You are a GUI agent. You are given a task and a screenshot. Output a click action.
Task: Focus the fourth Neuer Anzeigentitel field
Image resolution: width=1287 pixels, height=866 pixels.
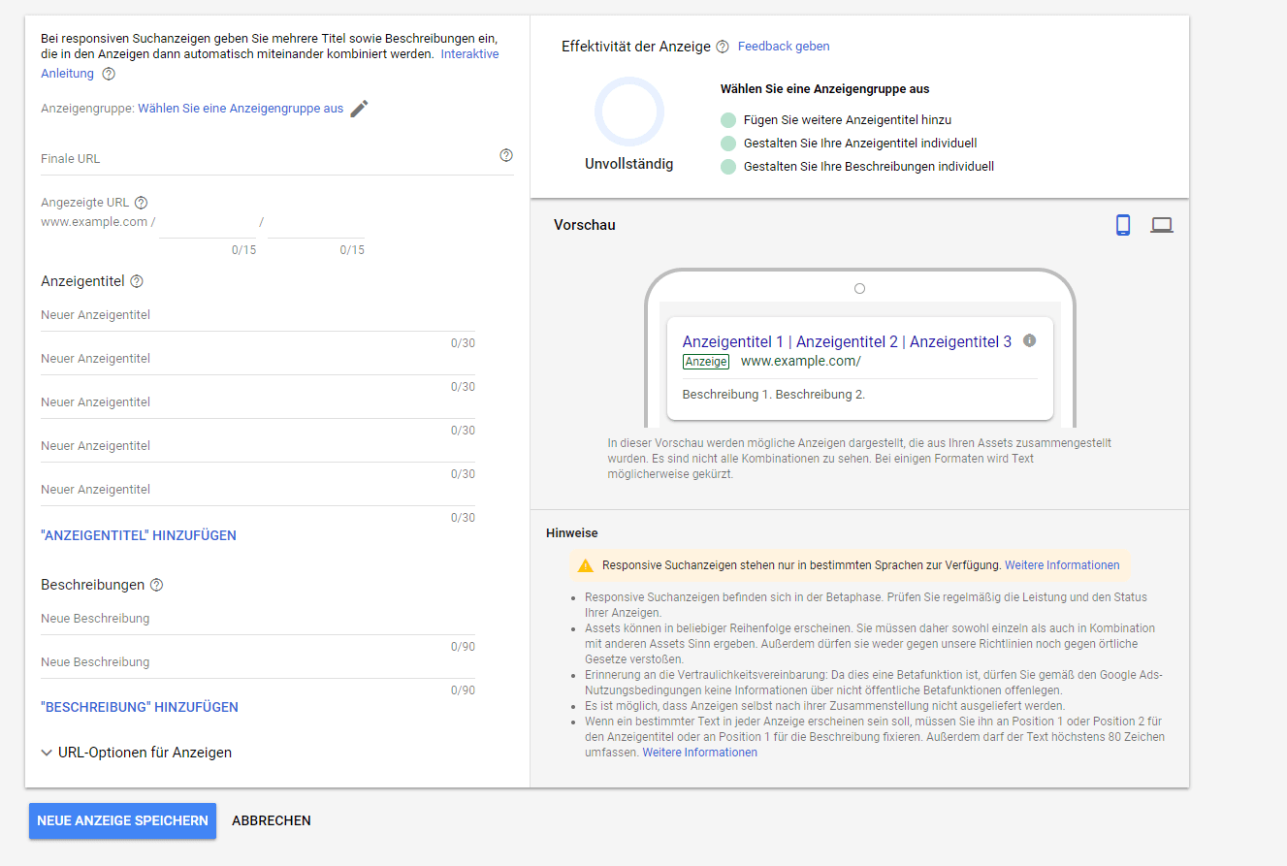[x=258, y=446]
